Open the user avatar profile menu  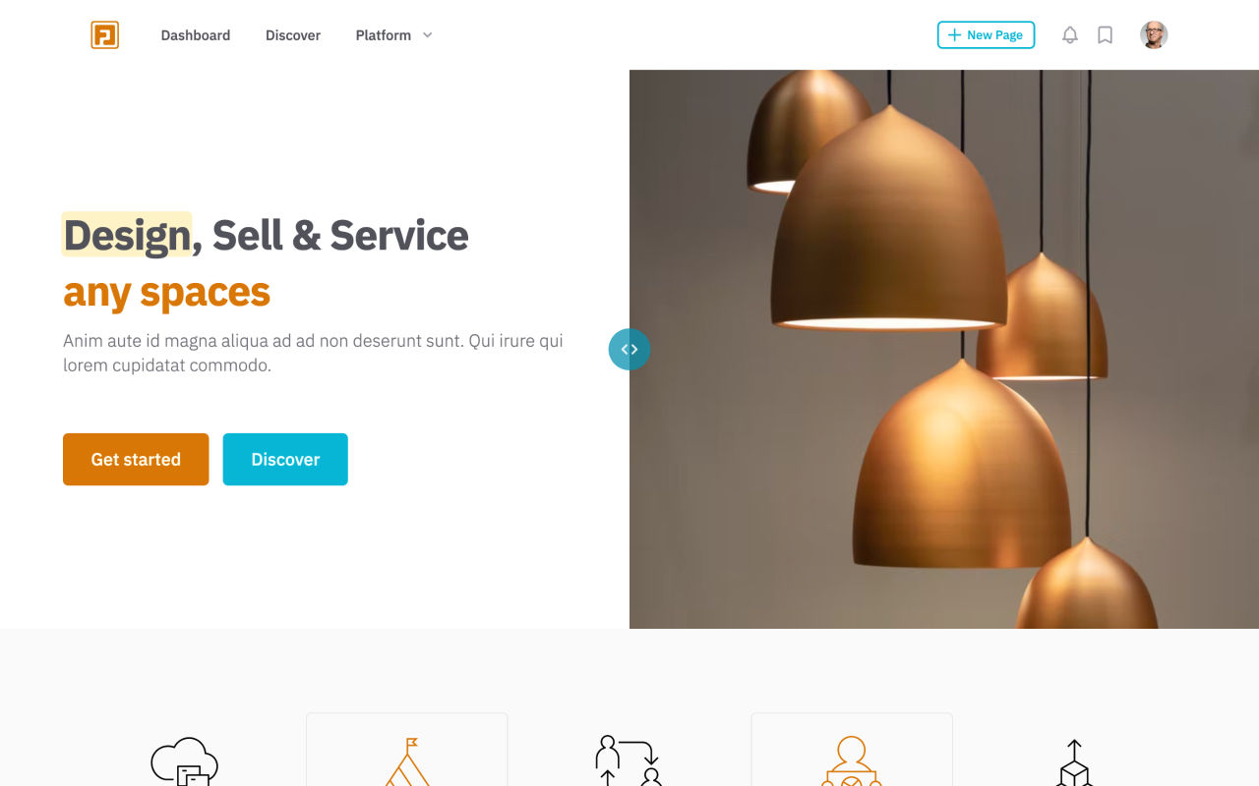click(1154, 35)
